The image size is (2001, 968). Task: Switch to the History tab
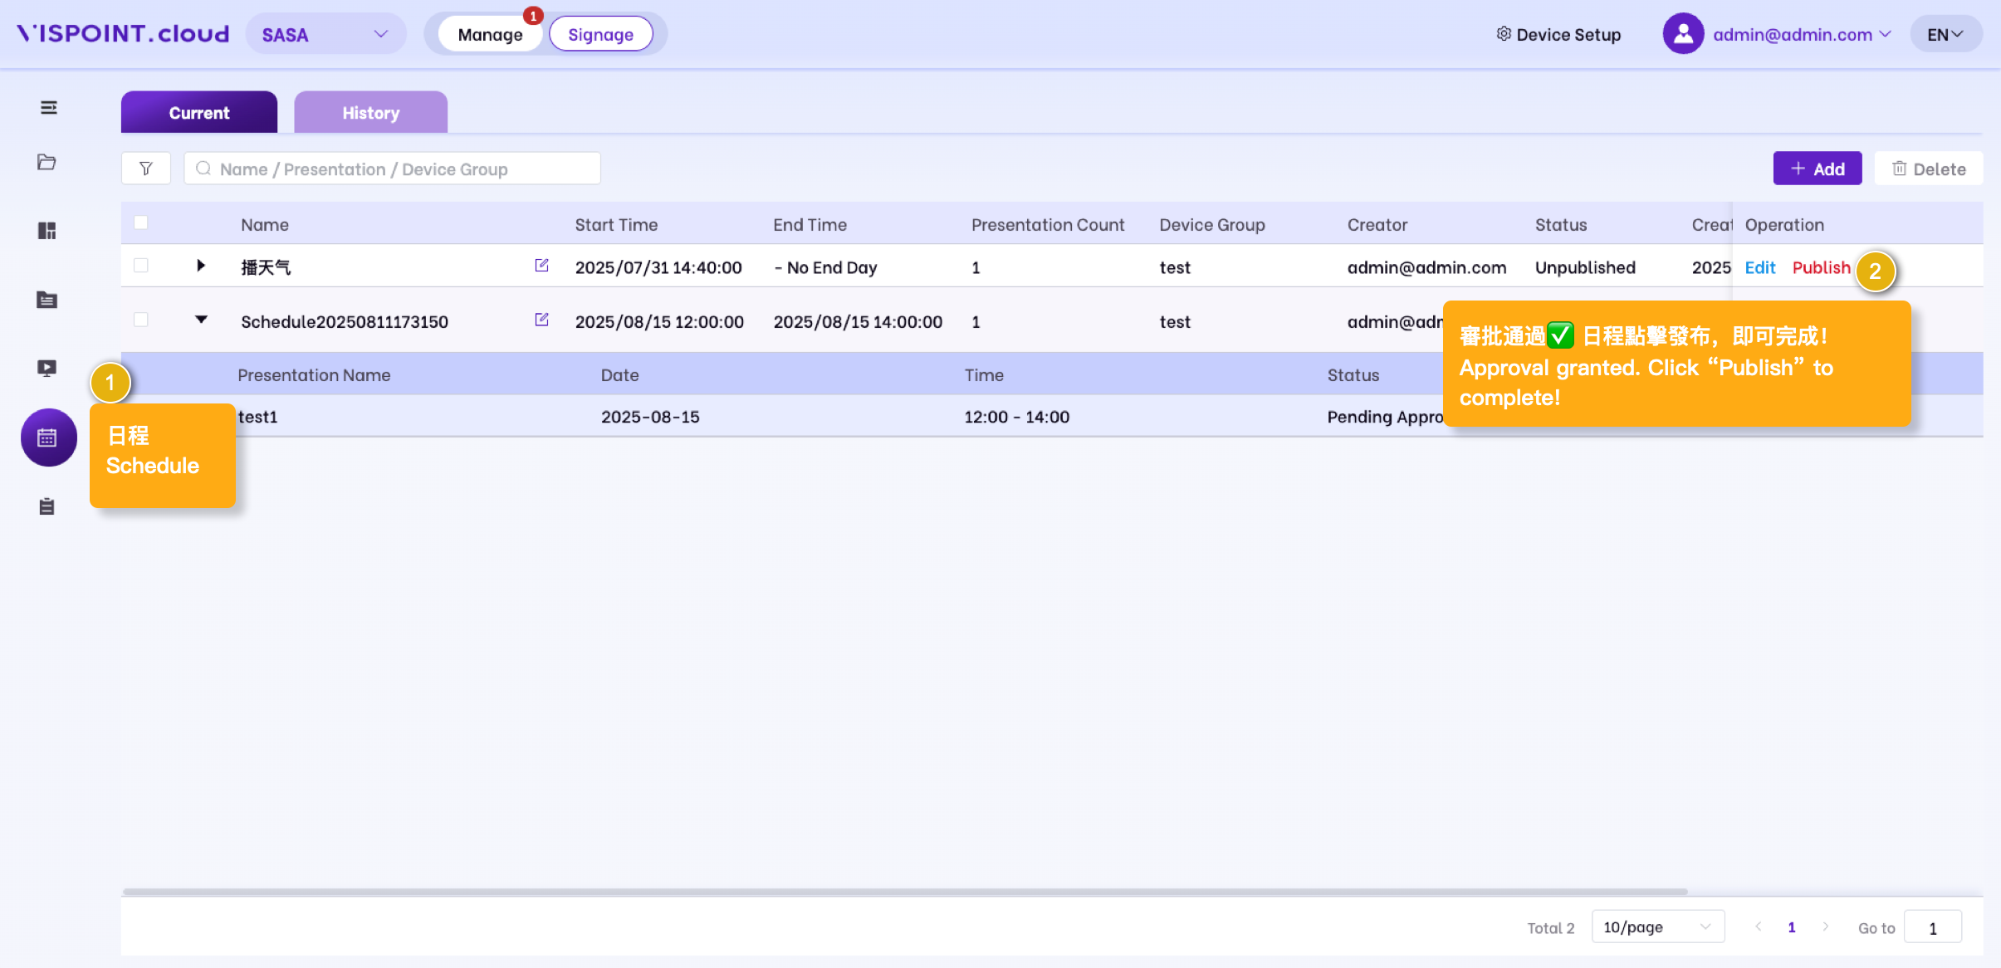pyautogui.click(x=370, y=113)
